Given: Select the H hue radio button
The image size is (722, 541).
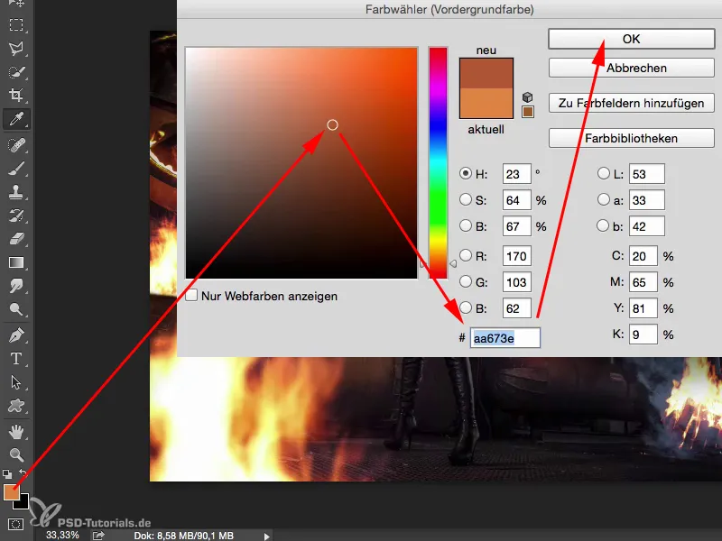Looking at the screenshot, I should point(466,173).
